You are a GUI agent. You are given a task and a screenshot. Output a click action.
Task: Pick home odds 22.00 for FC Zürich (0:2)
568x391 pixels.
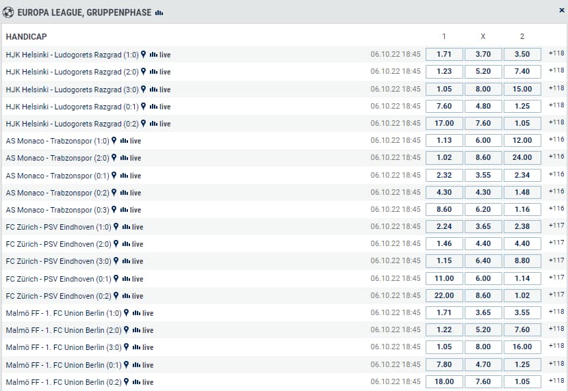(x=444, y=296)
